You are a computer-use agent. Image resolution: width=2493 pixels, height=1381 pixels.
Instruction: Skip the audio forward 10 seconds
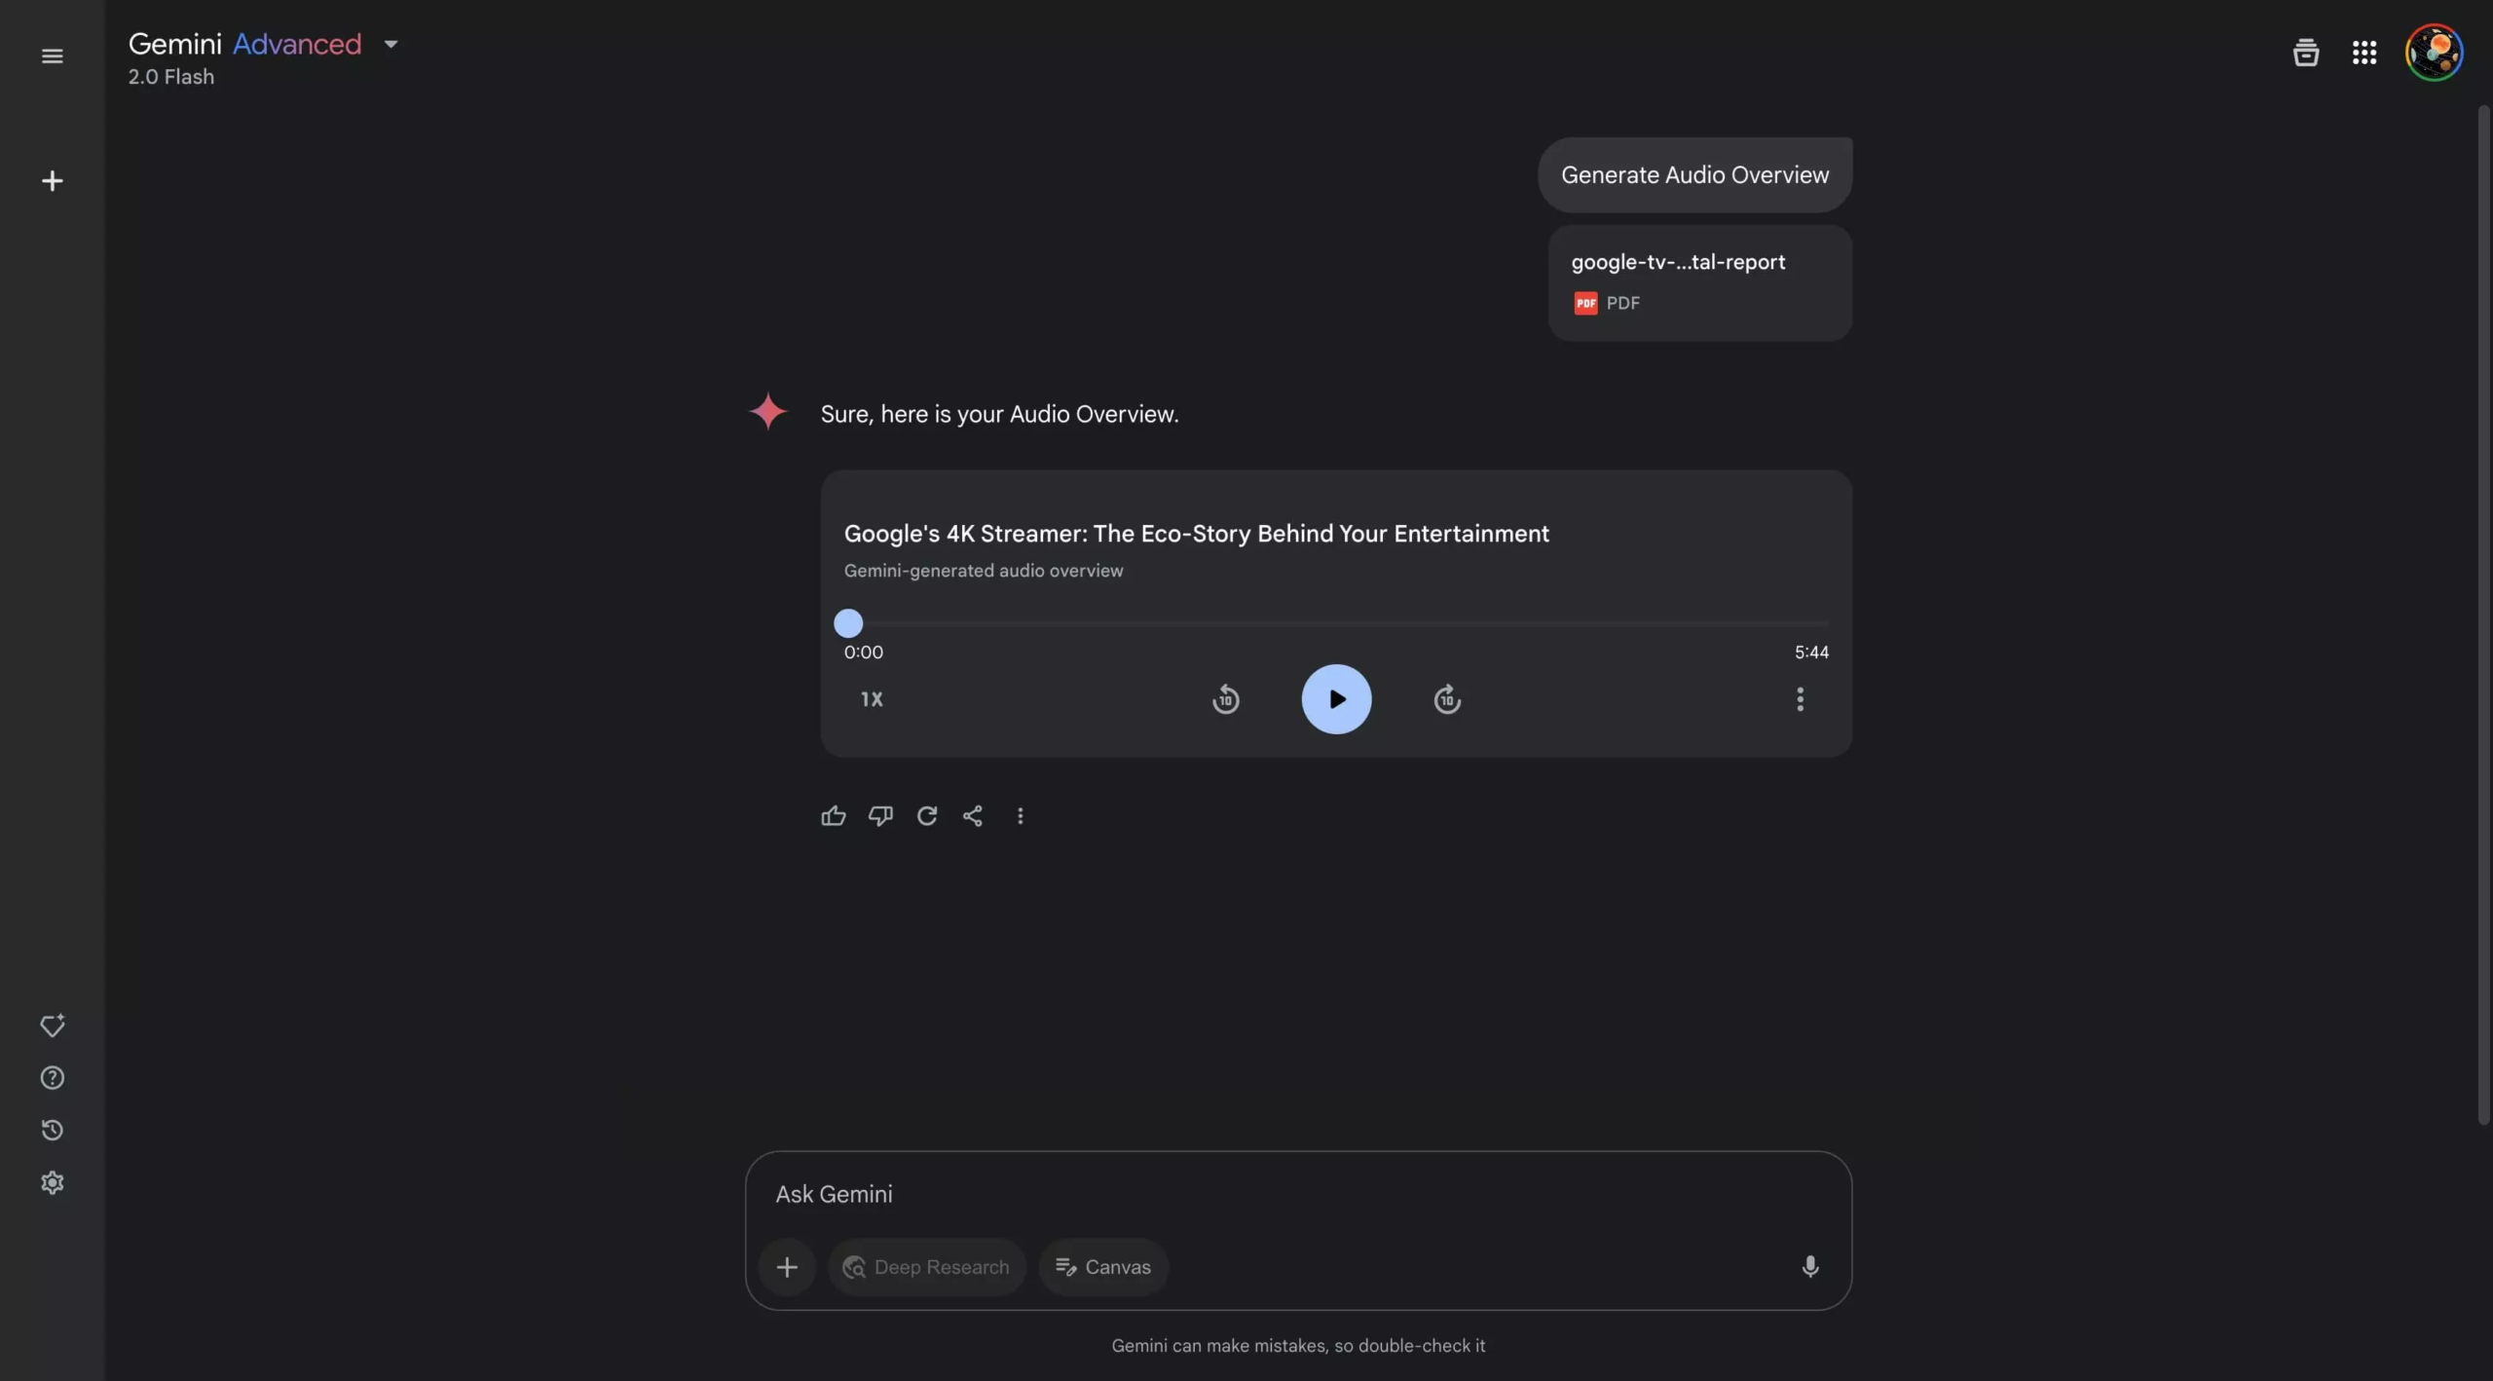1447,698
